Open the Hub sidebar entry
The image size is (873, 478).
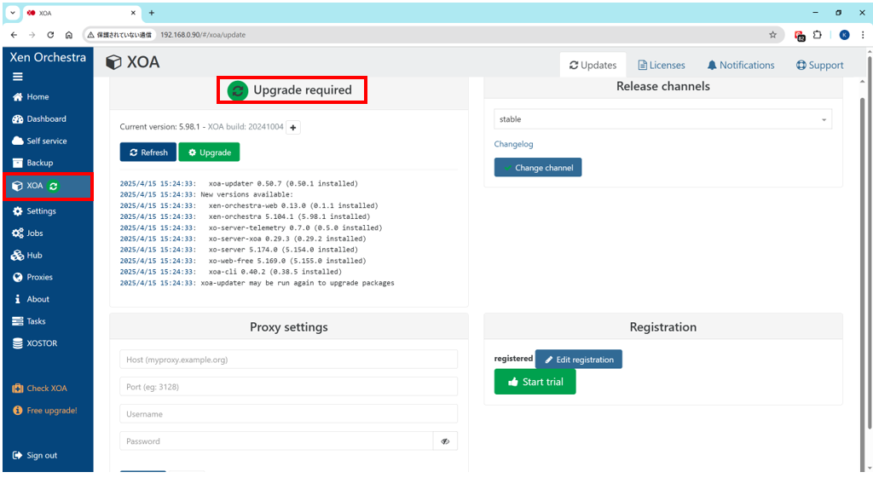(33, 256)
